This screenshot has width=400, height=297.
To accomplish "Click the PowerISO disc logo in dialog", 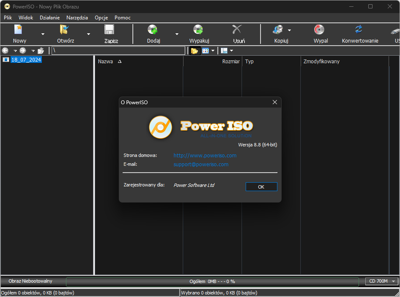I will point(160,127).
